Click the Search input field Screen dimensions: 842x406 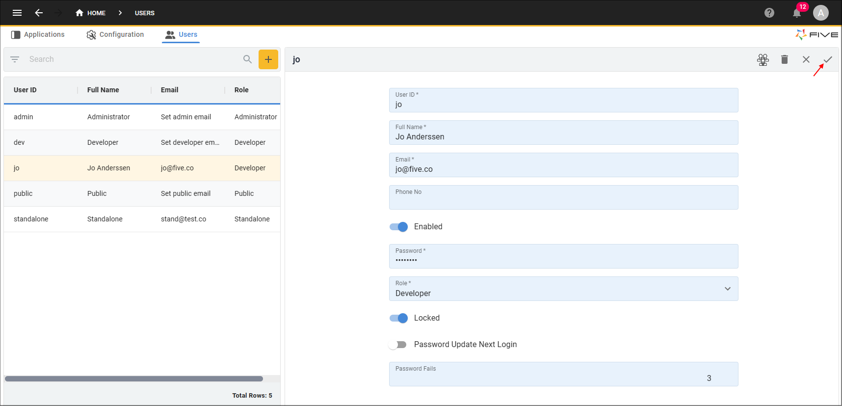(x=132, y=59)
